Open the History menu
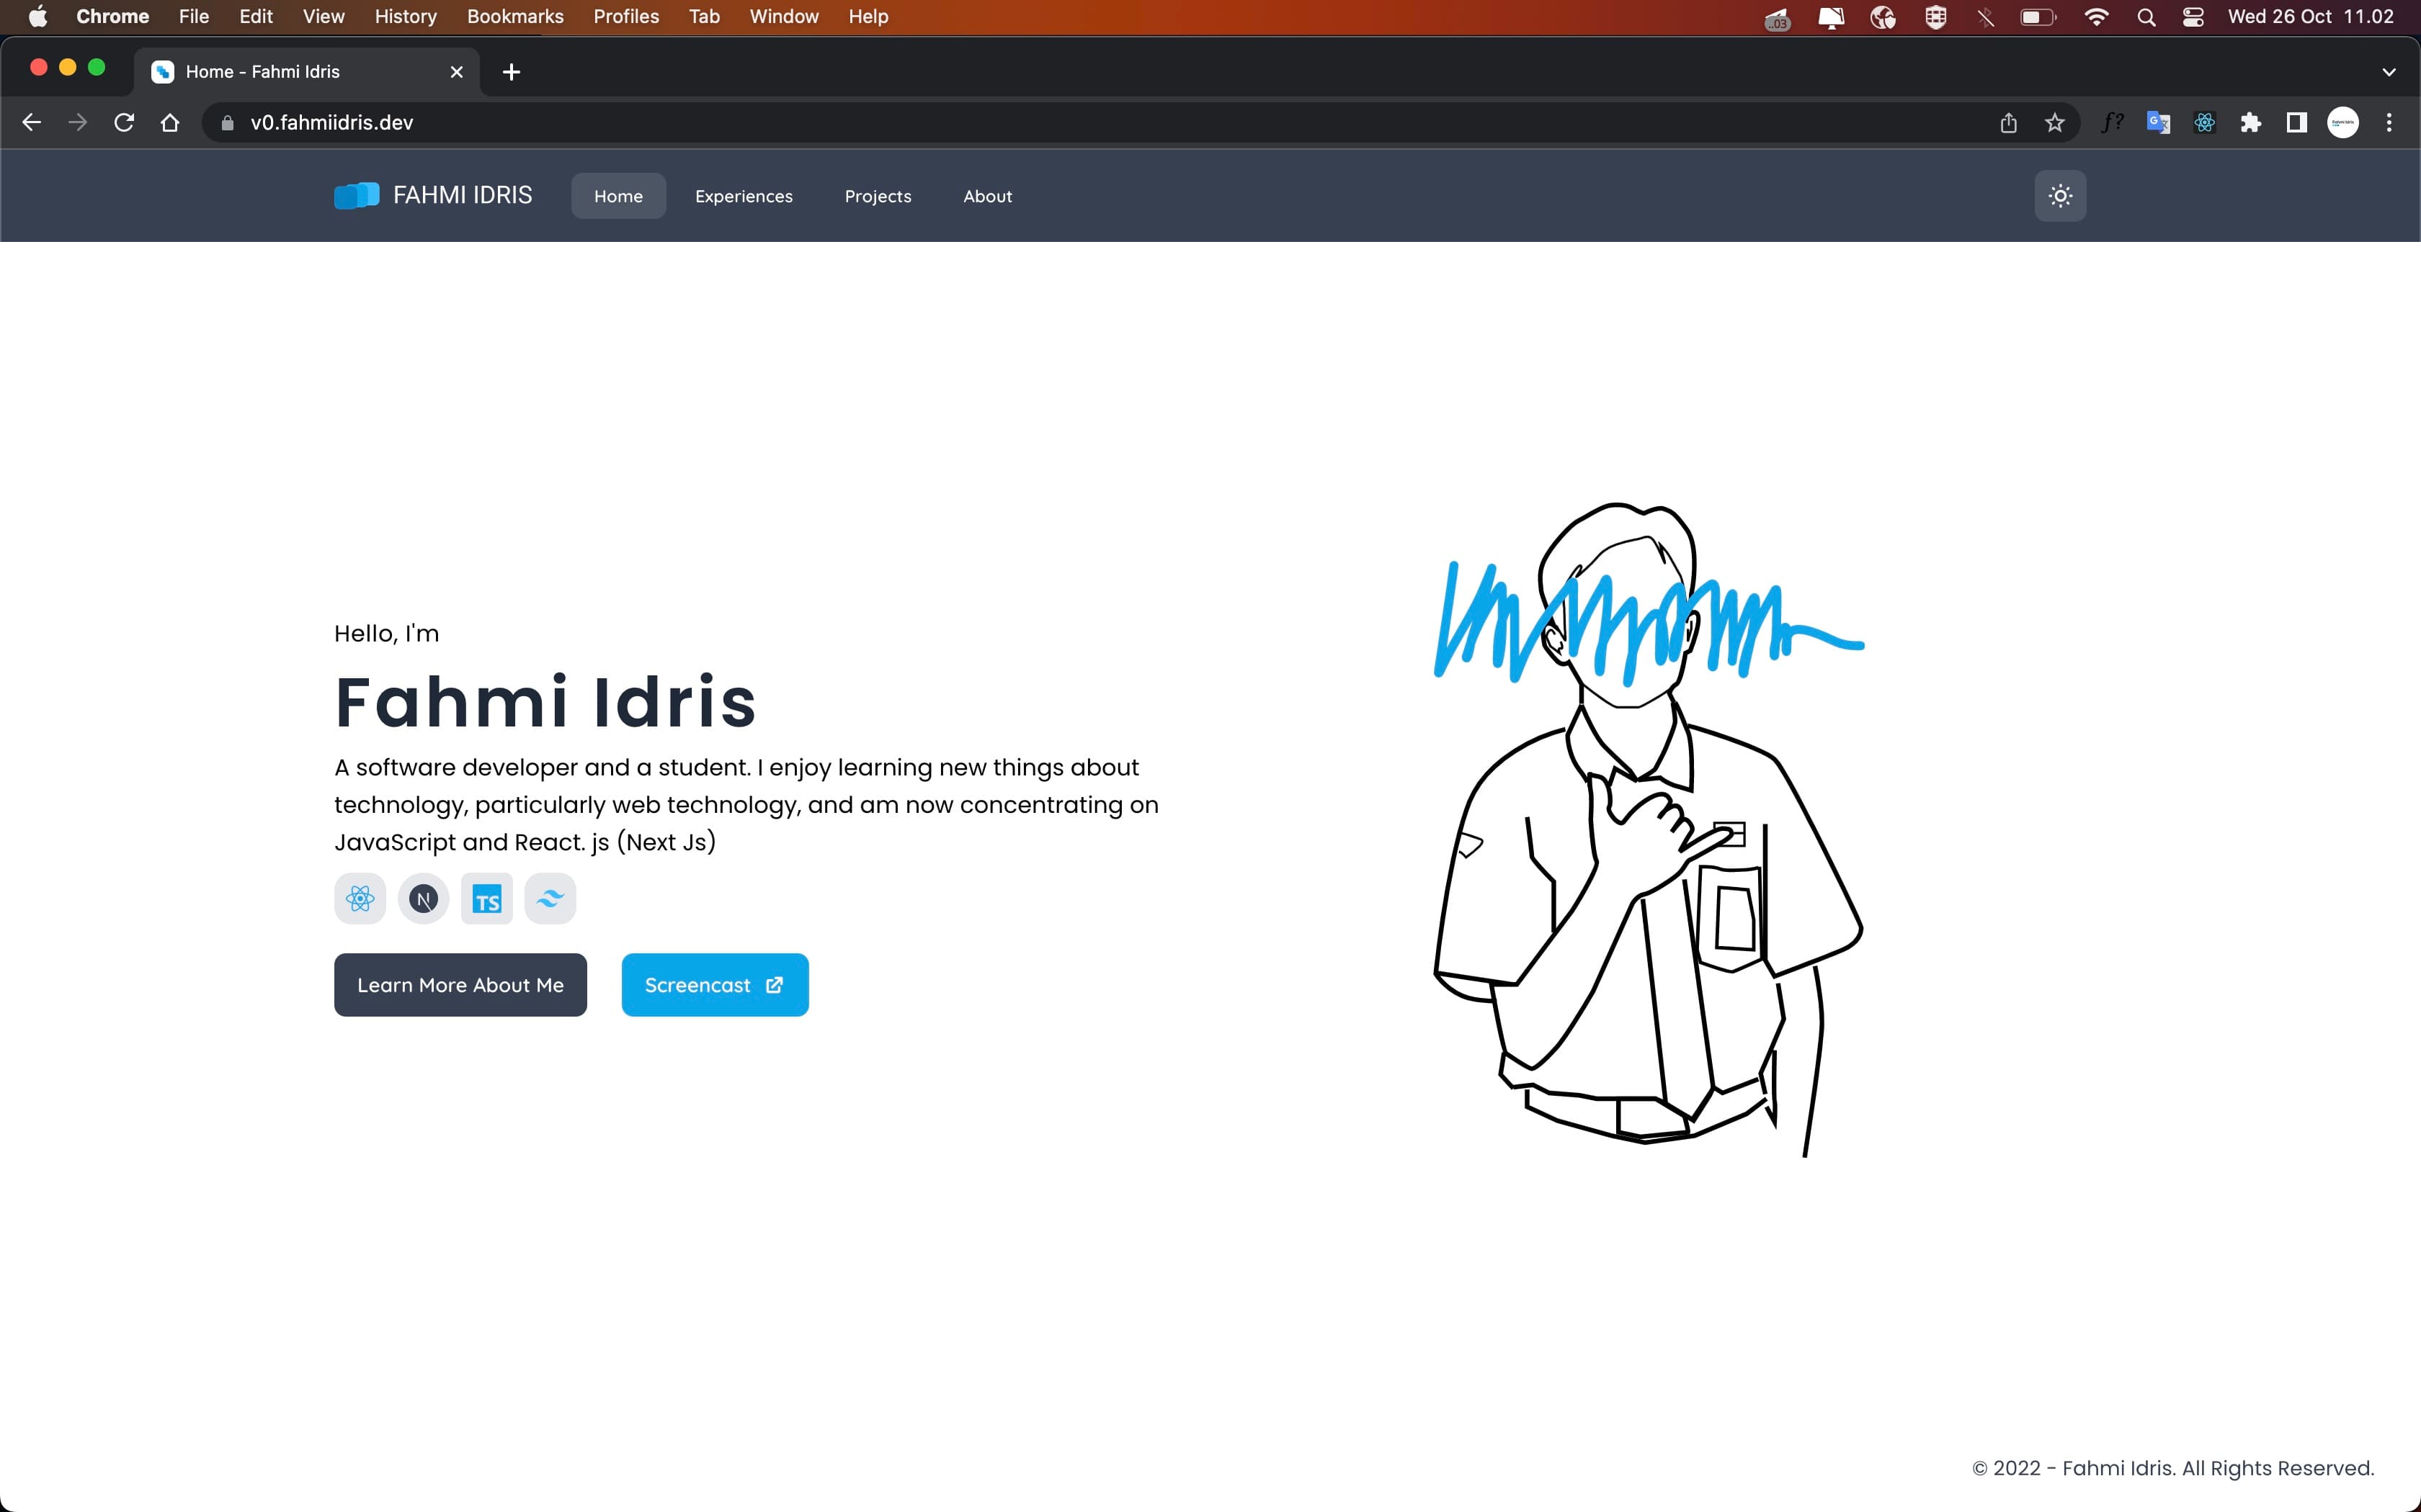Screen dimensions: 2421x1512 point(405,16)
